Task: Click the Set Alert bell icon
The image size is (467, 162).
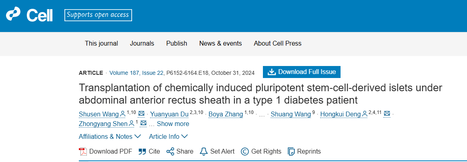Action: pos(204,152)
